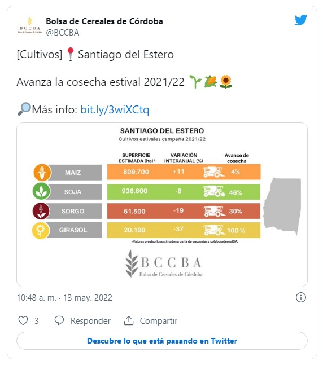The height and width of the screenshot is (365, 323).
Task: Open tweet info circle icon
Action: [x=300, y=297]
